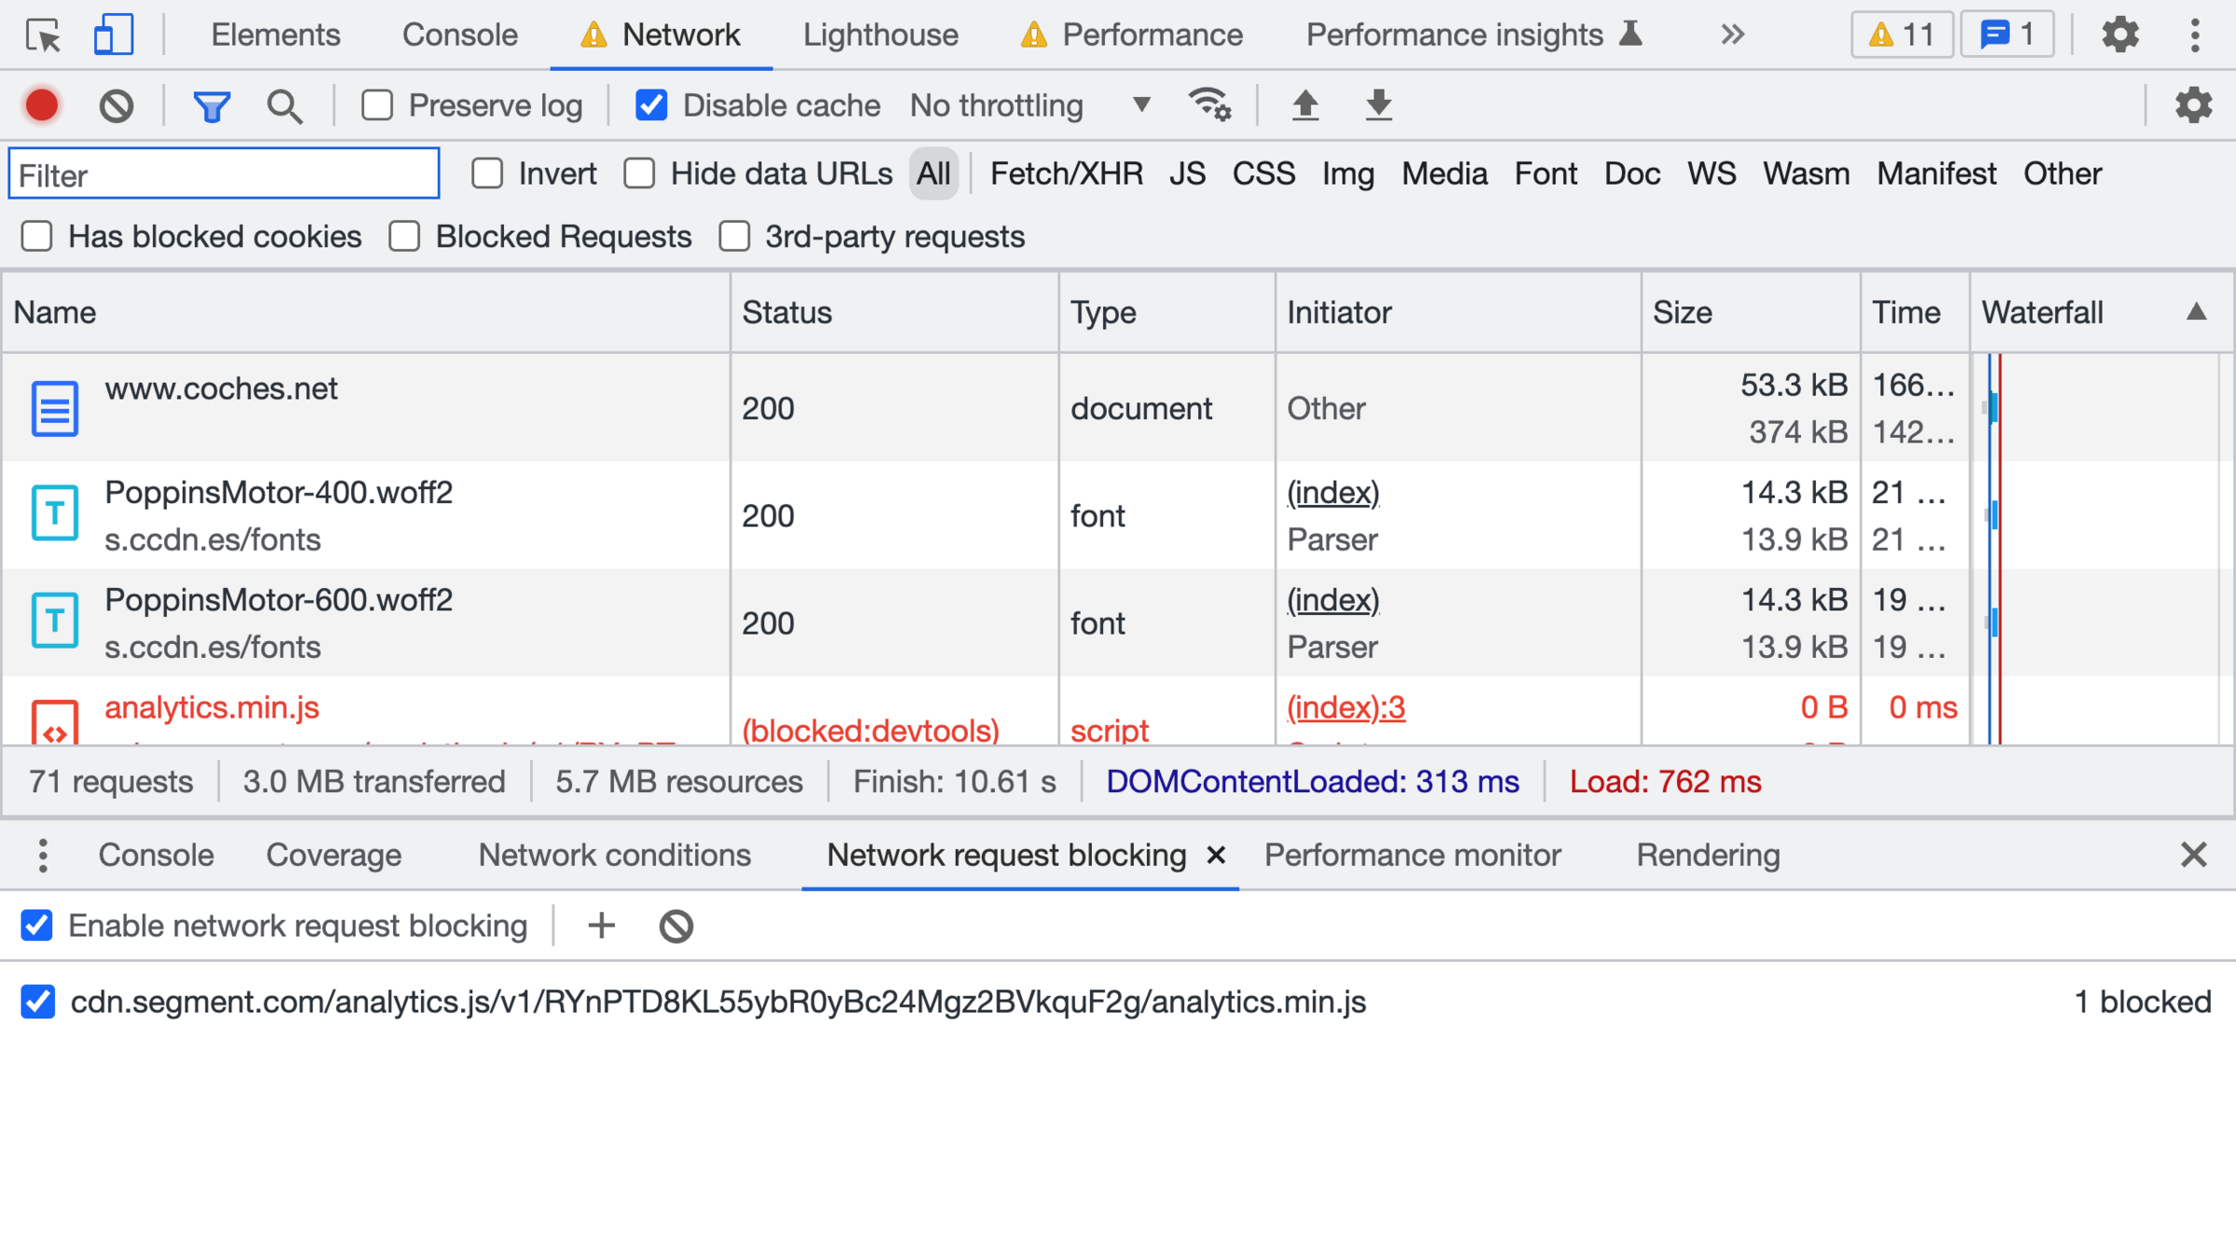Open the network search magnifier
Screen dimensions: 2236x1258
click(284, 105)
